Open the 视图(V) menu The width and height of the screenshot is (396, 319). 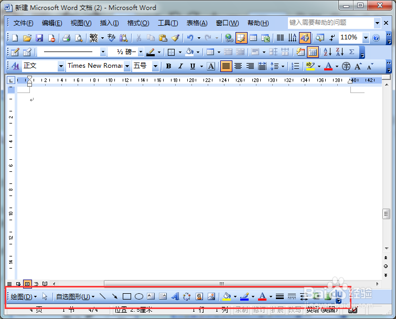(x=81, y=23)
